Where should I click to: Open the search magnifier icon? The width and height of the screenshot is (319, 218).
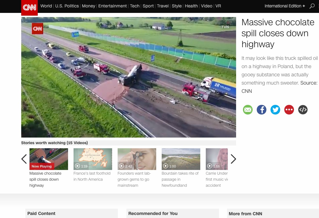coord(312,6)
